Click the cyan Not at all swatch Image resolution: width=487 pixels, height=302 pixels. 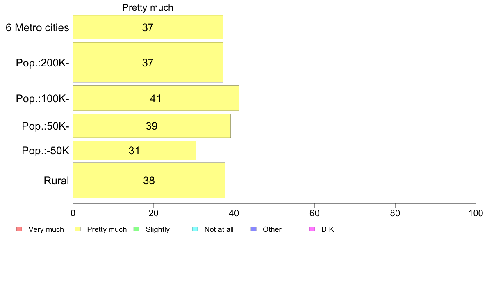point(195,229)
